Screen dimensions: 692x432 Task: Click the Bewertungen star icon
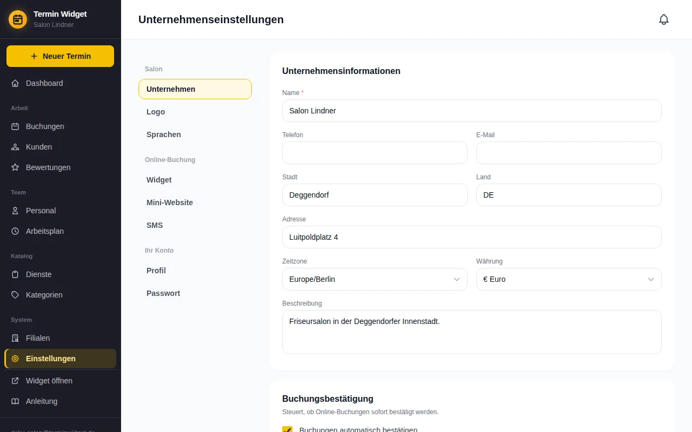(x=15, y=167)
